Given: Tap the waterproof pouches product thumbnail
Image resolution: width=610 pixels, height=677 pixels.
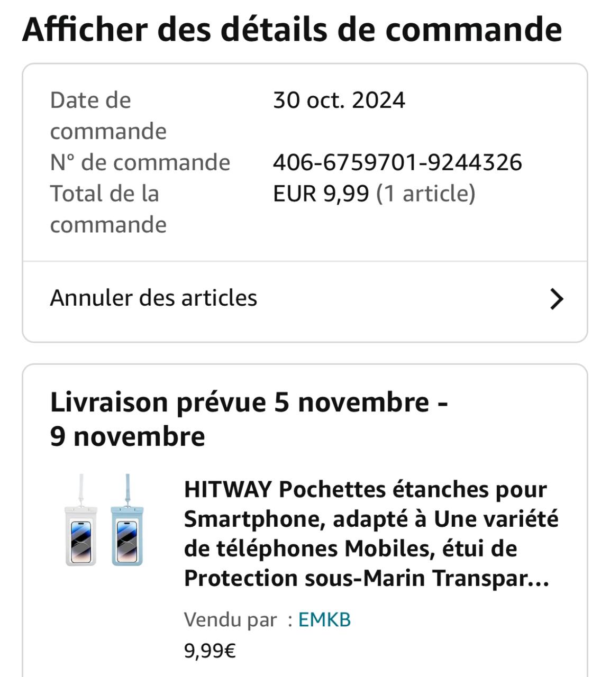Looking at the screenshot, I should click(104, 521).
